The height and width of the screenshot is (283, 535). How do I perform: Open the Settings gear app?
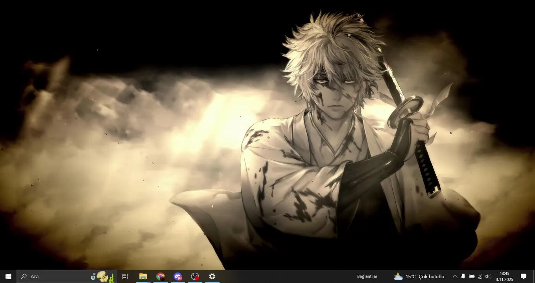[x=212, y=276]
